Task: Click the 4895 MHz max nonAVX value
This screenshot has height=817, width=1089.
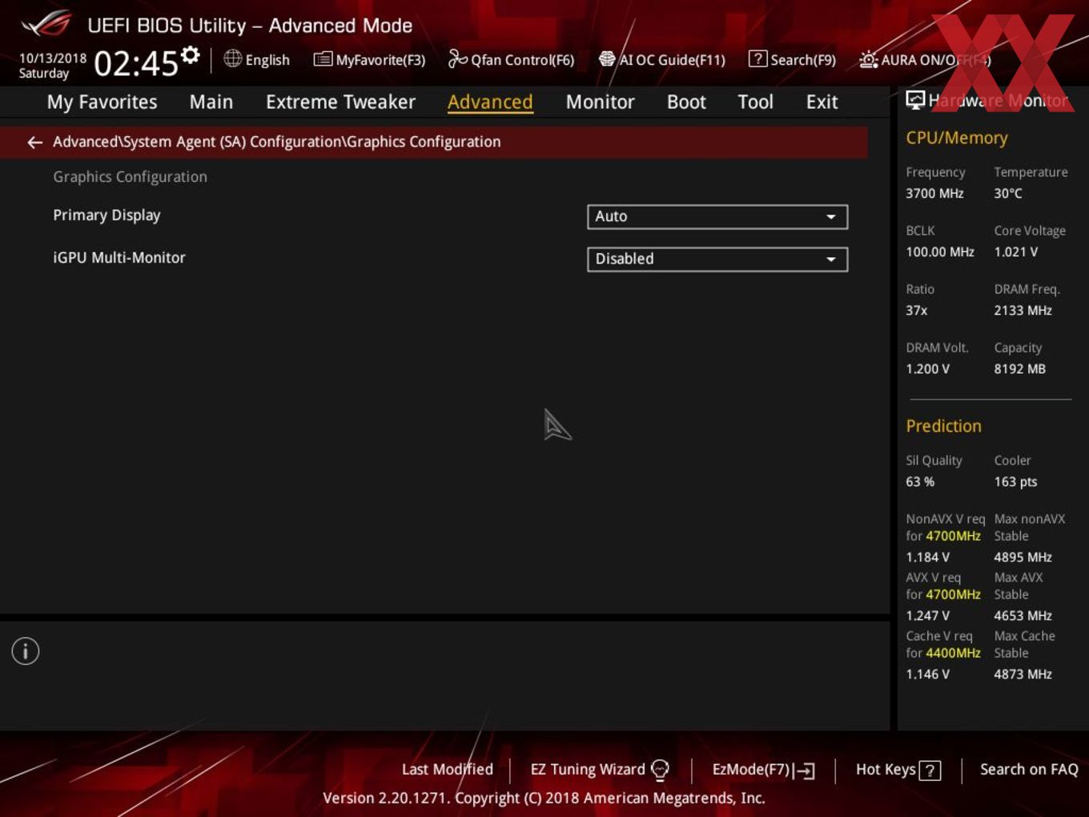Action: 1023,557
